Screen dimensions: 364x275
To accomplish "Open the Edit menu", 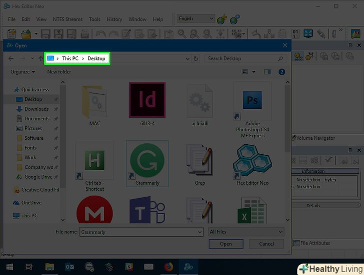I will click(x=26, y=19).
